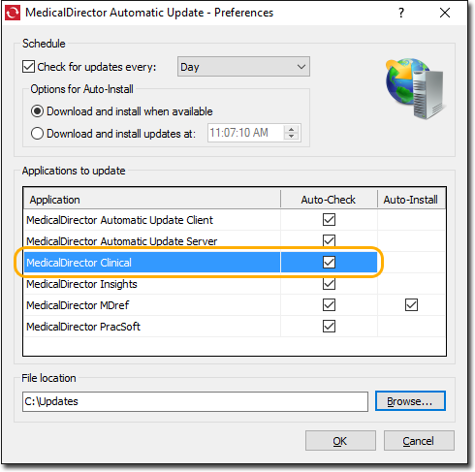
Task: Click the MedicalDirector red app icon in title bar
Action: (x=13, y=13)
